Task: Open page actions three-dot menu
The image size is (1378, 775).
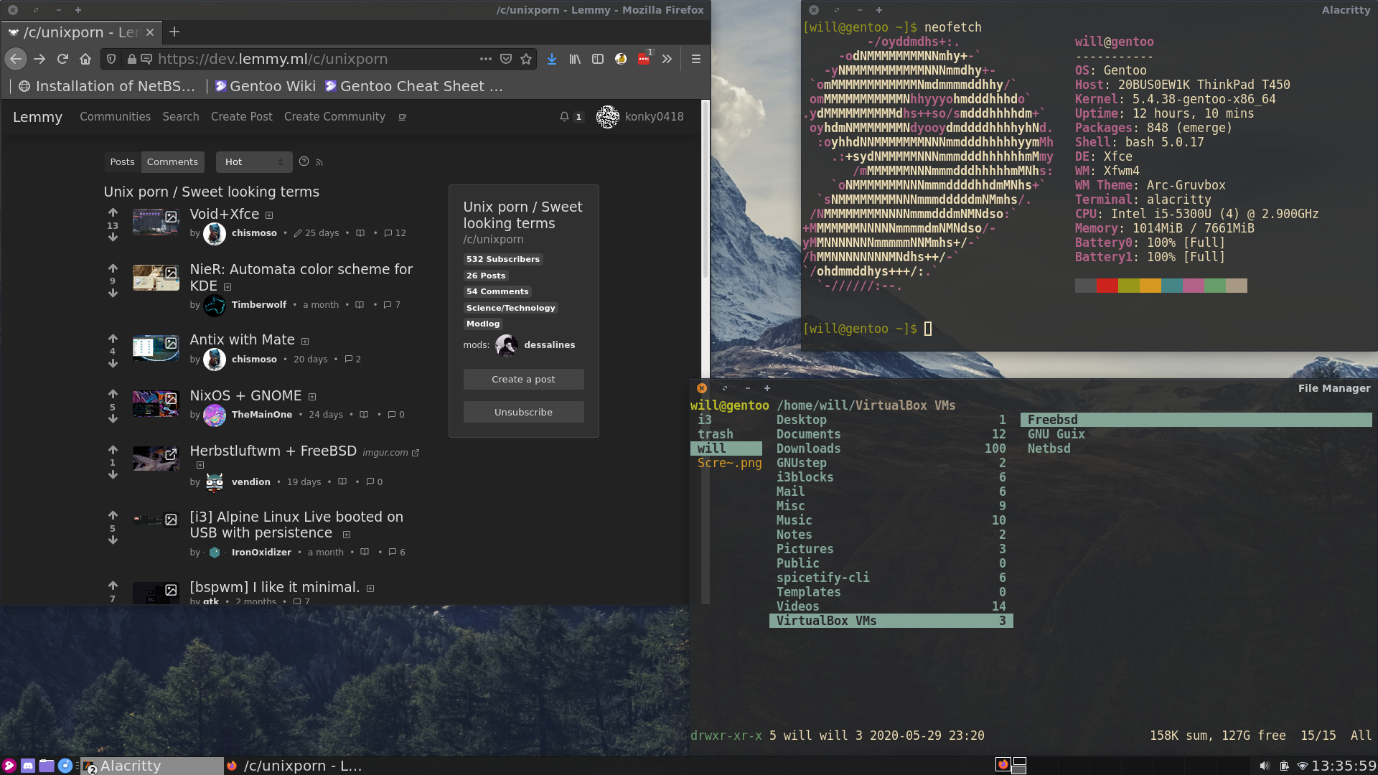Action: point(486,59)
